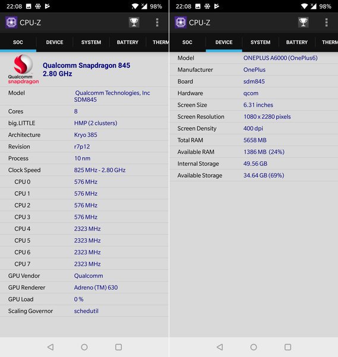The height and width of the screenshot is (357, 338).
Task: Tap CPU-Z app logo on left screen
Action: [11, 23]
